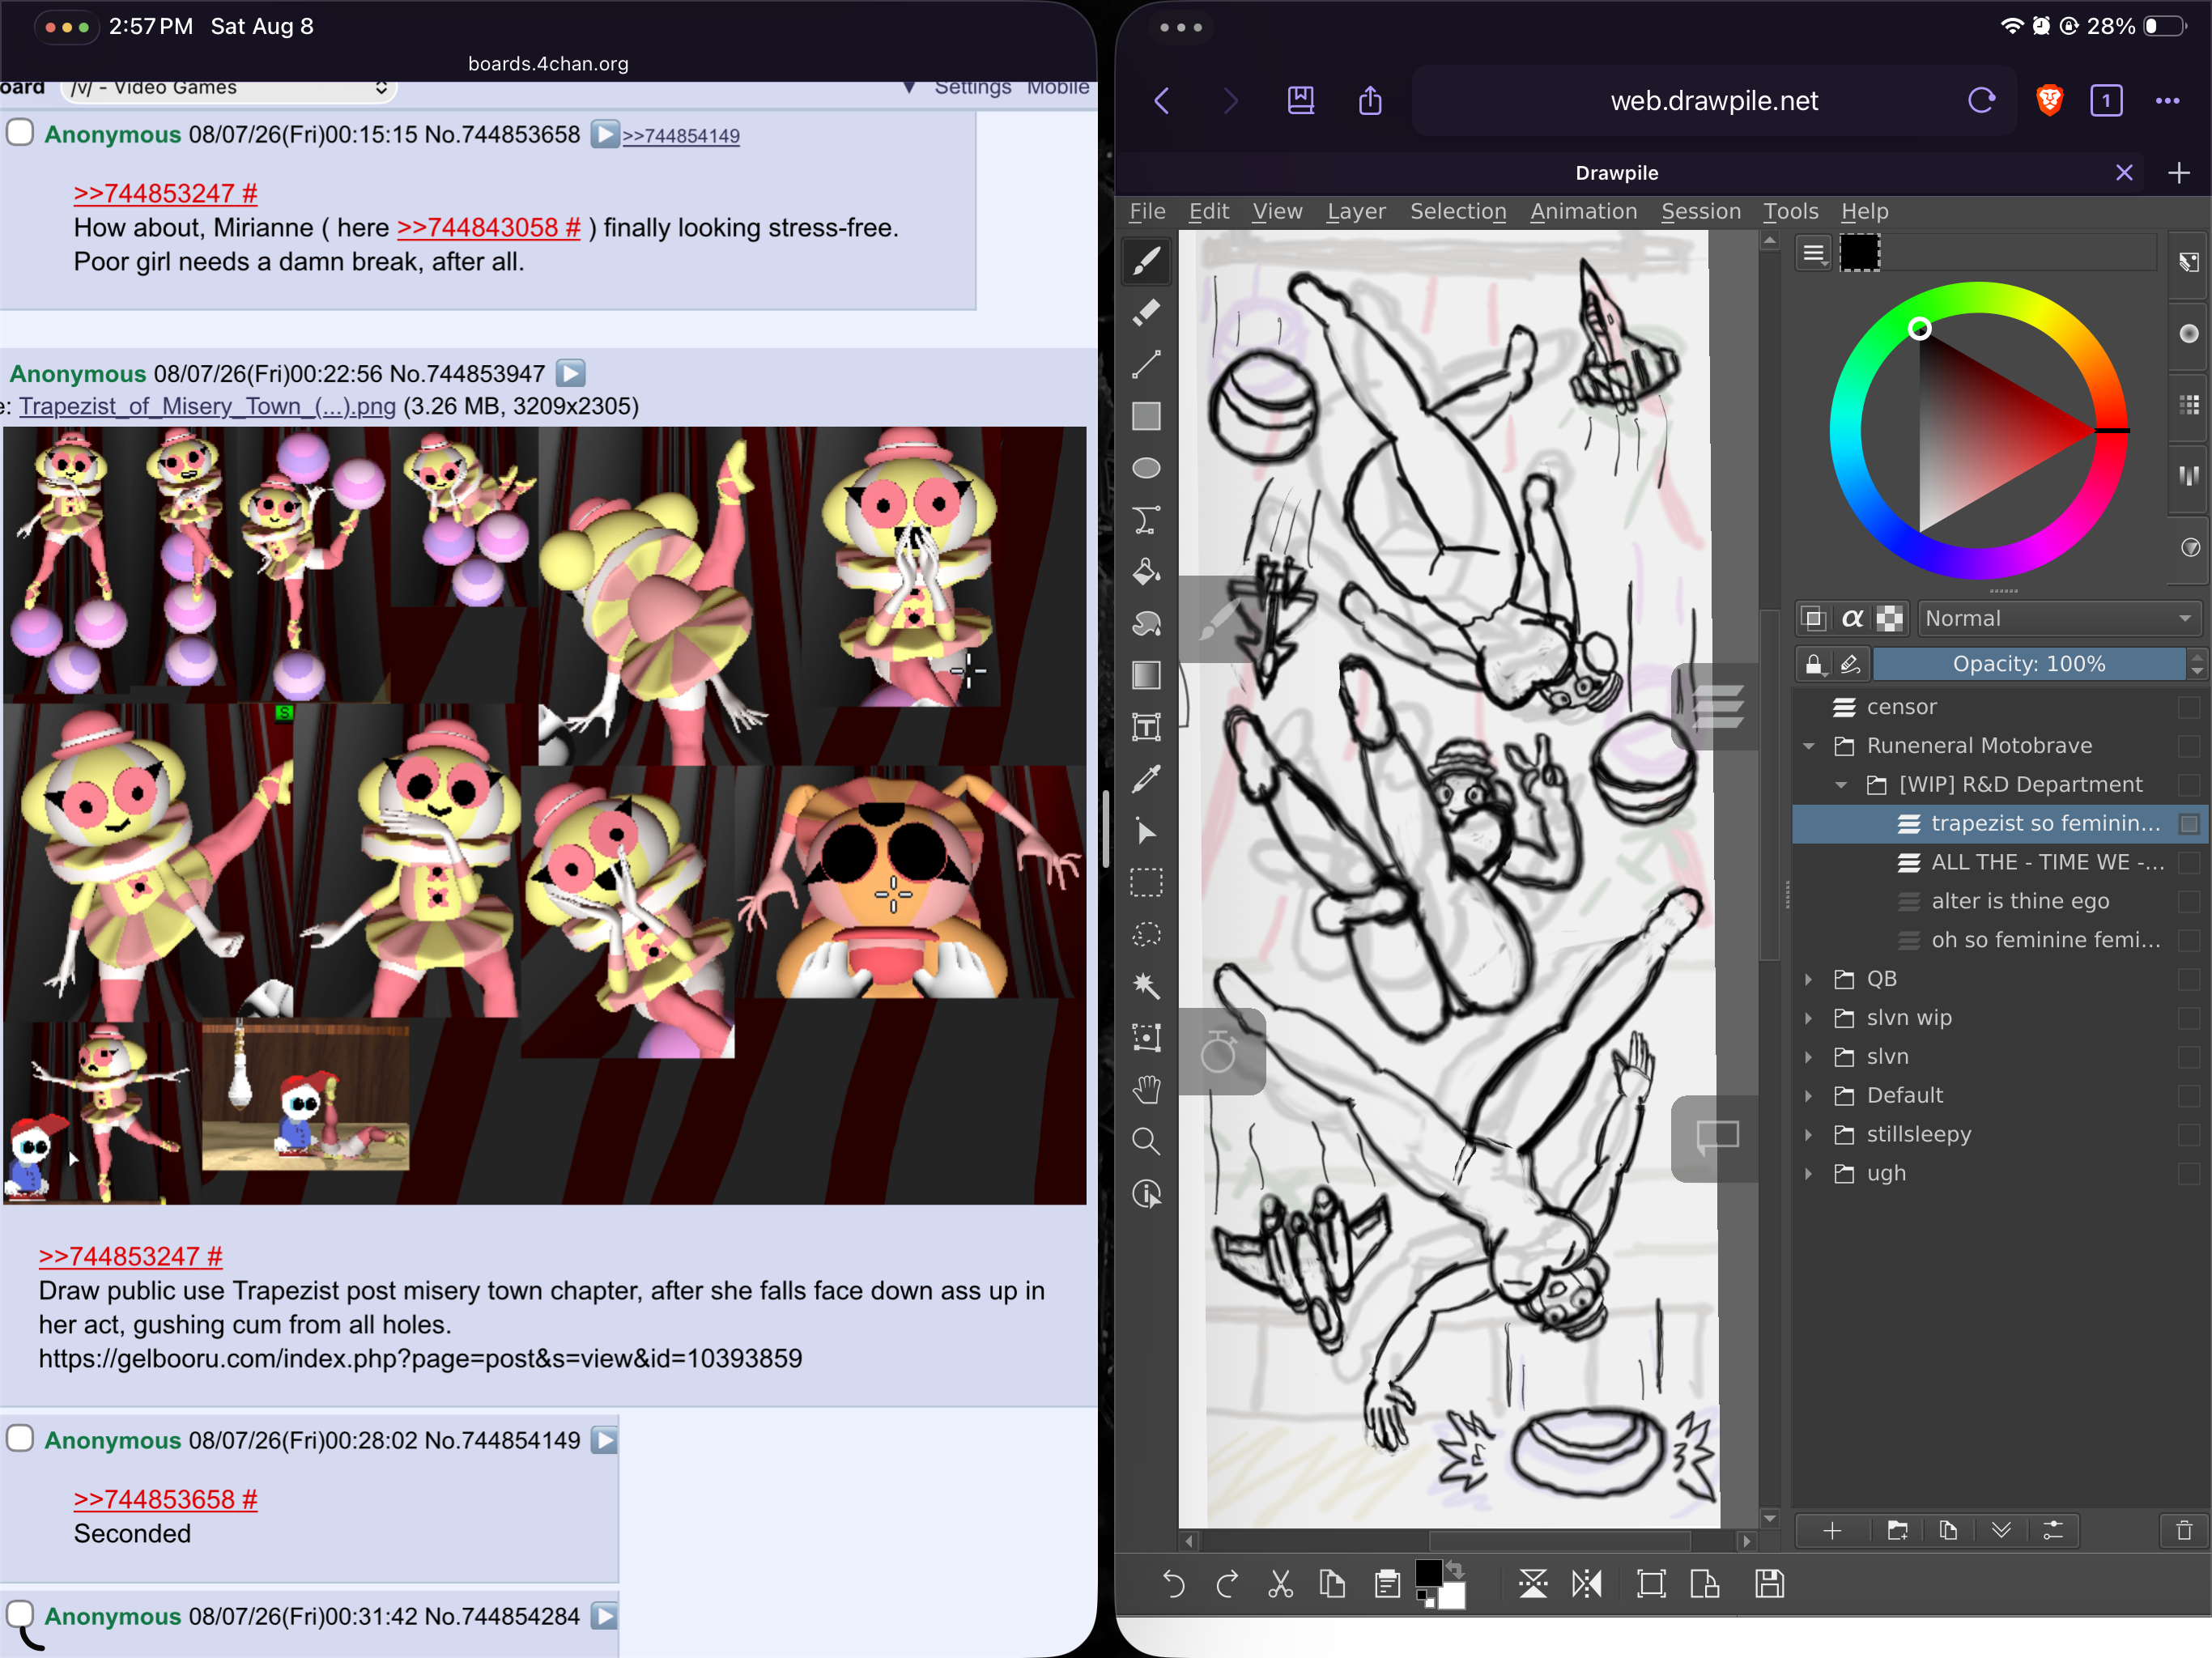Reload the web.drawpile.net page
2212x1658 pixels.
[x=1981, y=100]
